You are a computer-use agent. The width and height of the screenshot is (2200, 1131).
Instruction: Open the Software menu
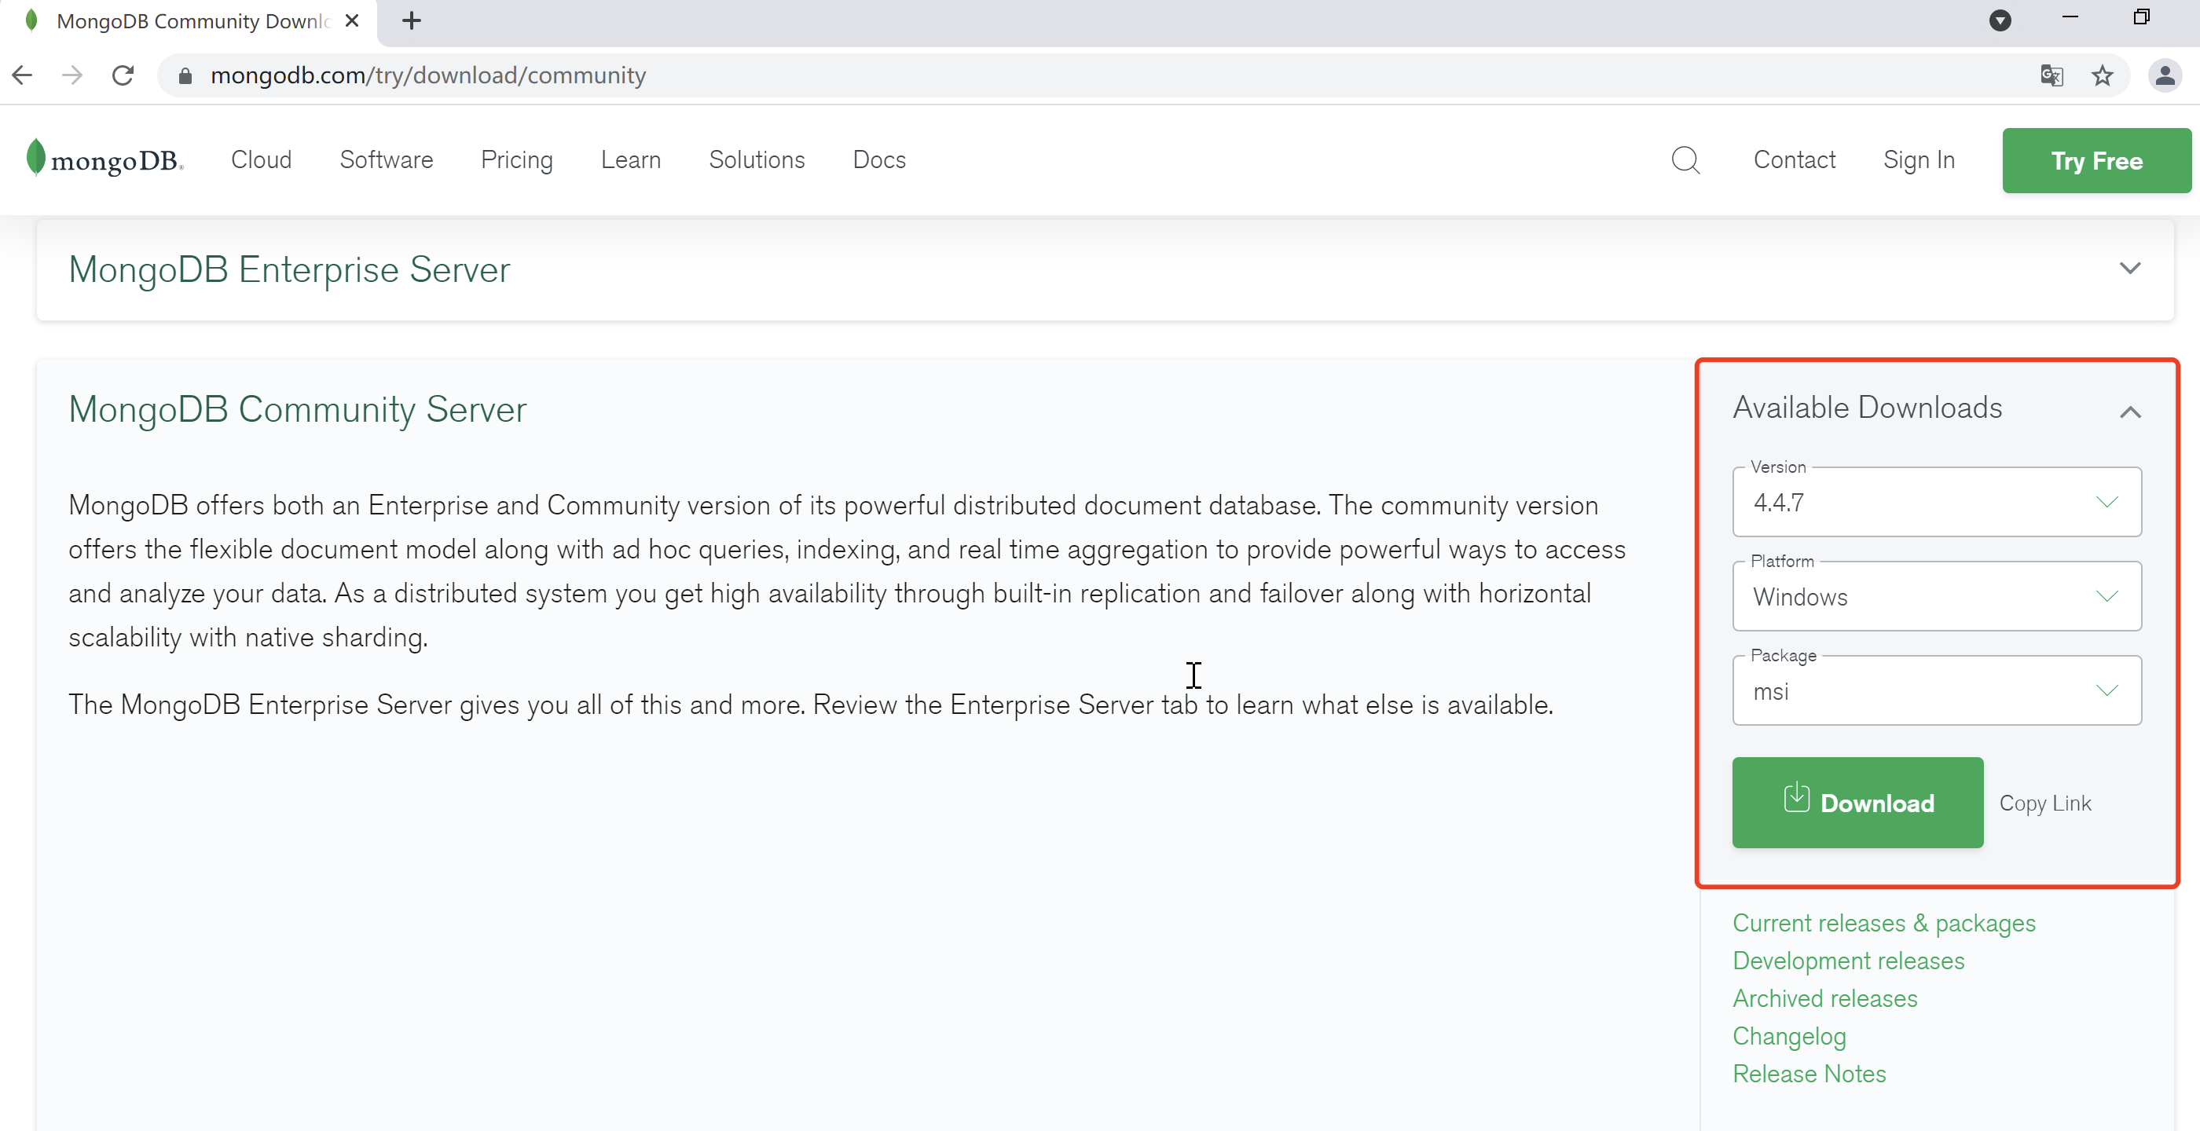pyautogui.click(x=386, y=159)
